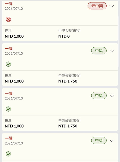Expand the first 中獎 bet card's chevron

pos(112,51)
